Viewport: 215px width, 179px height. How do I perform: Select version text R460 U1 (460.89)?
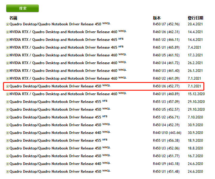[x=166, y=94]
